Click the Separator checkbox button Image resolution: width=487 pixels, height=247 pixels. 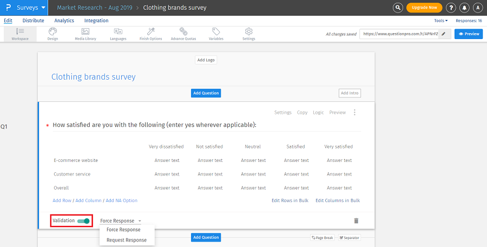[x=350, y=238]
